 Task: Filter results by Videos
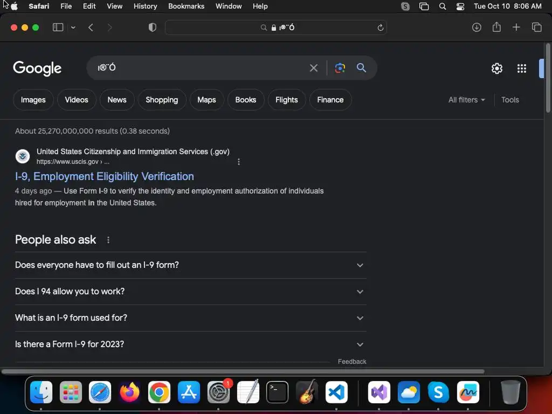coord(77,100)
